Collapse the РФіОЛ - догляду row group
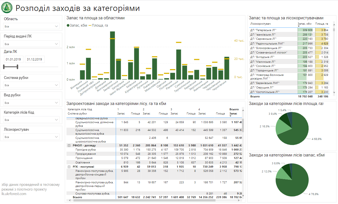 69,146
